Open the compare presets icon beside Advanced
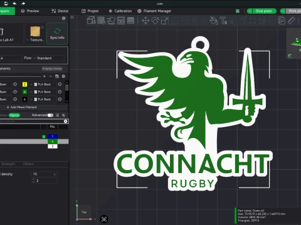The width and height of the screenshot is (301, 225). 63,115
